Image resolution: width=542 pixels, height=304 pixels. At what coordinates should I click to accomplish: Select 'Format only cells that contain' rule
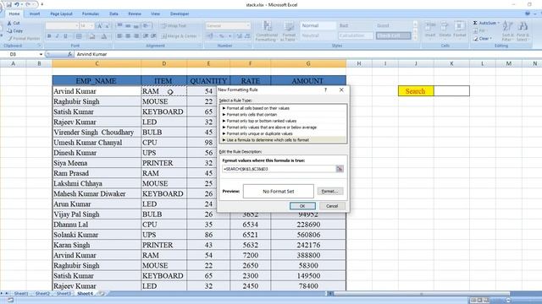pos(283,115)
